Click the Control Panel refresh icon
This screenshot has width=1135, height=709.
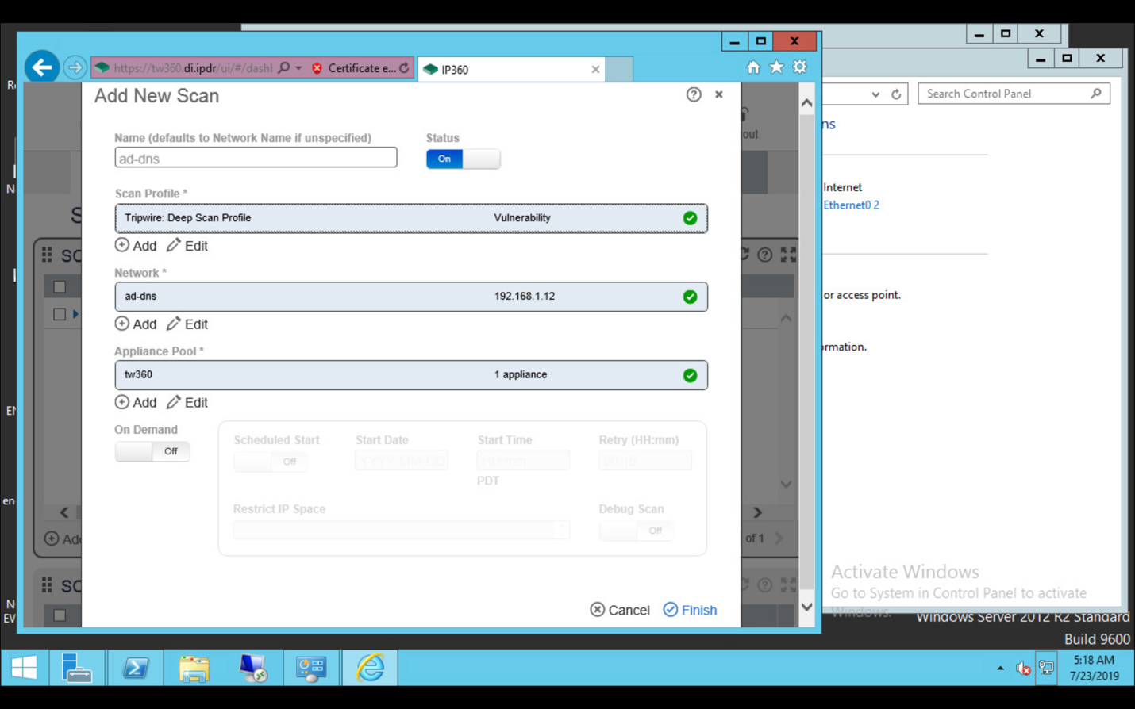tap(896, 94)
